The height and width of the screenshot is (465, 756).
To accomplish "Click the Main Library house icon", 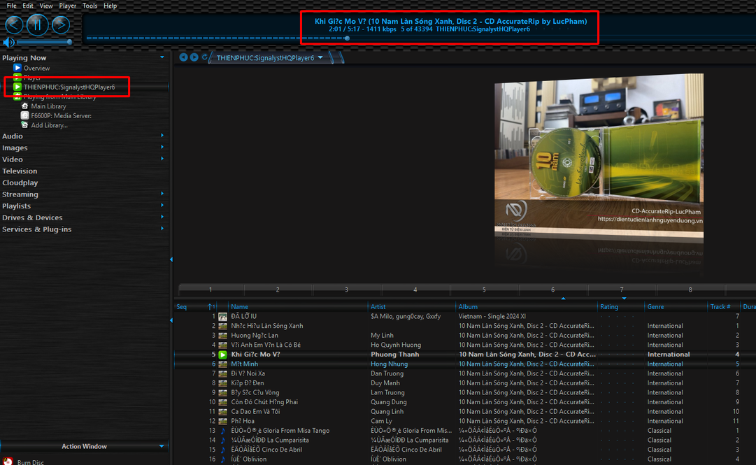I will tap(24, 106).
